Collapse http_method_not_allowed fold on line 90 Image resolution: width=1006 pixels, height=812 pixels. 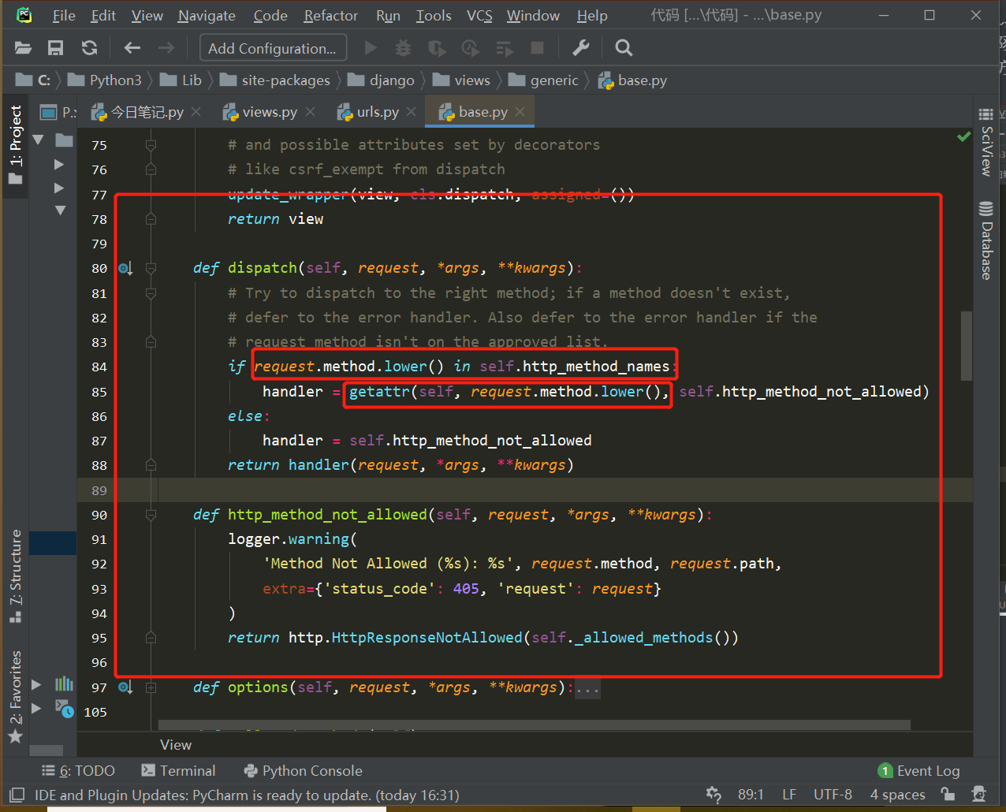(x=151, y=515)
